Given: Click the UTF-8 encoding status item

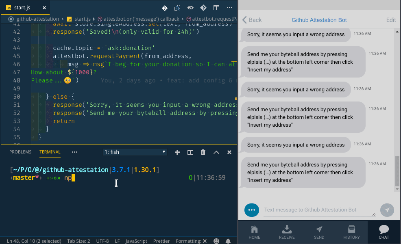Looking at the screenshot, I should 102,241.
